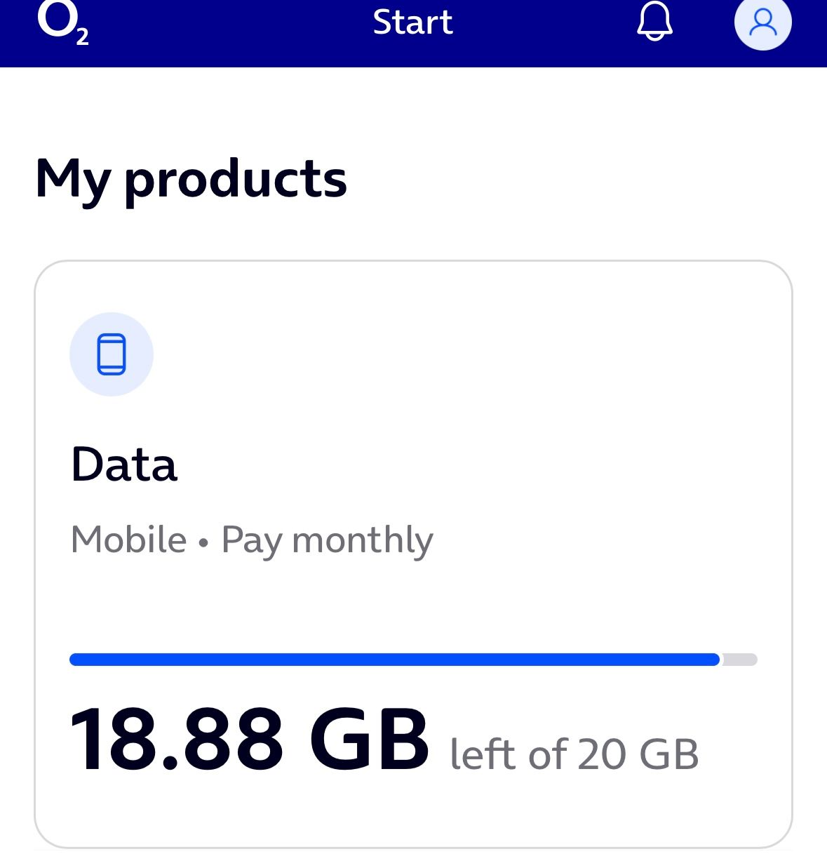Tap the mobile phone icon in Data card
The image size is (827, 868).
[112, 354]
